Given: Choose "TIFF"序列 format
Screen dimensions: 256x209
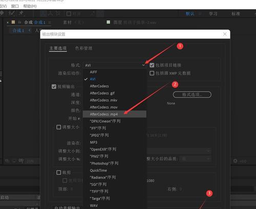Looking at the screenshot, I should (115, 192).
